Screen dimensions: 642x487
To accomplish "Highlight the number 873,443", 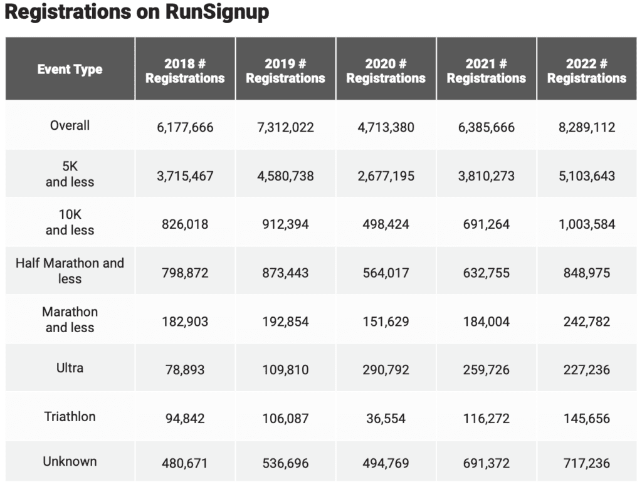I will 285,273.
